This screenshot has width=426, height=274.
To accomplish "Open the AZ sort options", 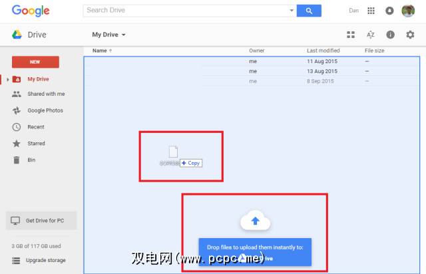I will tap(371, 35).
